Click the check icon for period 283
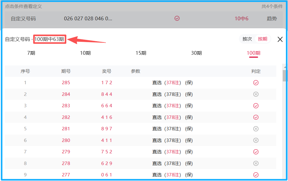Viewport: 288px width, 181px height. pos(256,106)
